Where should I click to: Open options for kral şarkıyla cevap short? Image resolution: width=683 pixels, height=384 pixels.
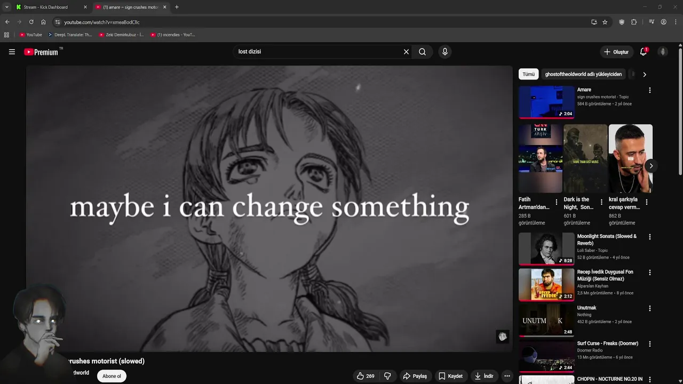pyautogui.click(x=646, y=202)
